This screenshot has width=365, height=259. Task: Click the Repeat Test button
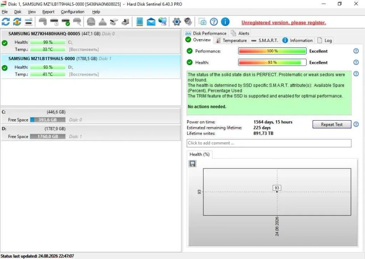click(x=332, y=124)
